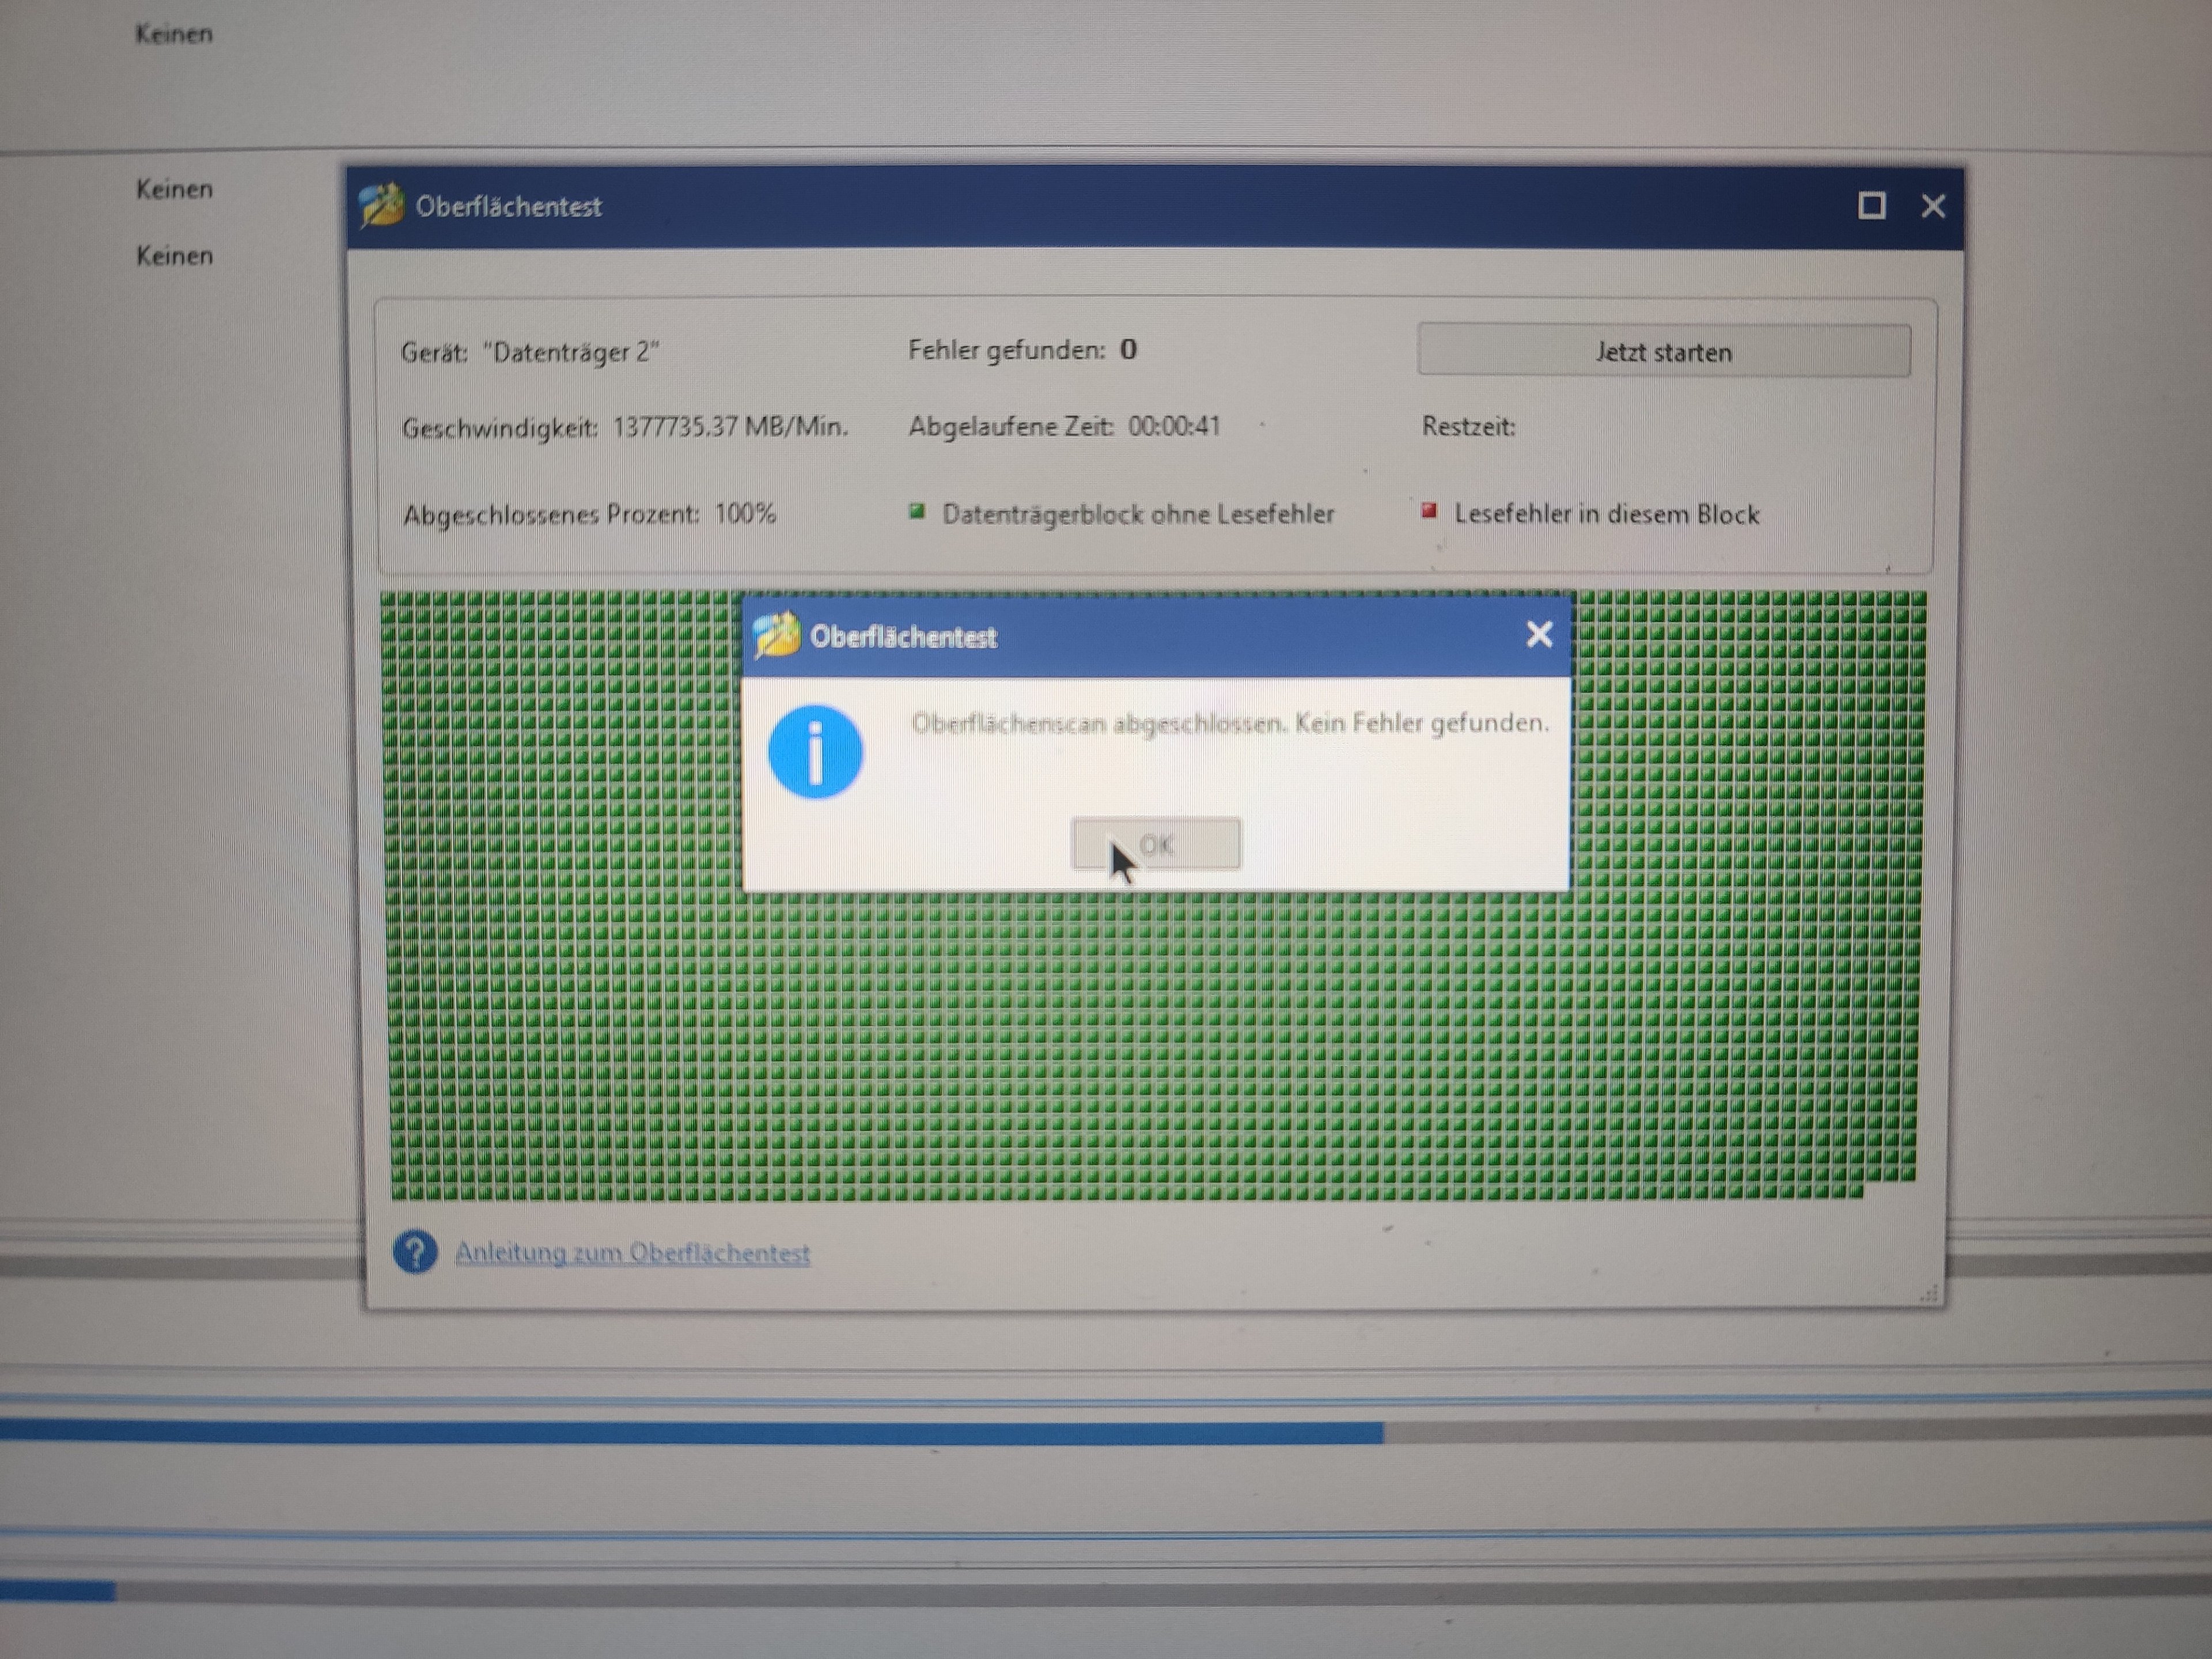This screenshot has height=1659, width=2212.
Task: Click the red Lesefehler legend square
Action: [x=1429, y=511]
